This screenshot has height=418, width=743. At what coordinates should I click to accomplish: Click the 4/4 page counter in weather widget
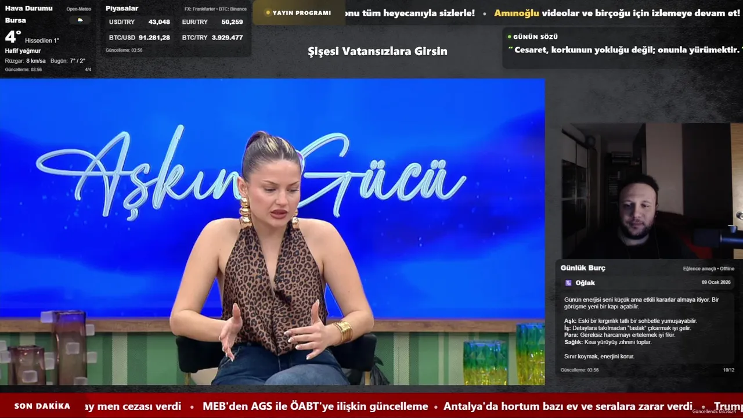[x=88, y=70]
